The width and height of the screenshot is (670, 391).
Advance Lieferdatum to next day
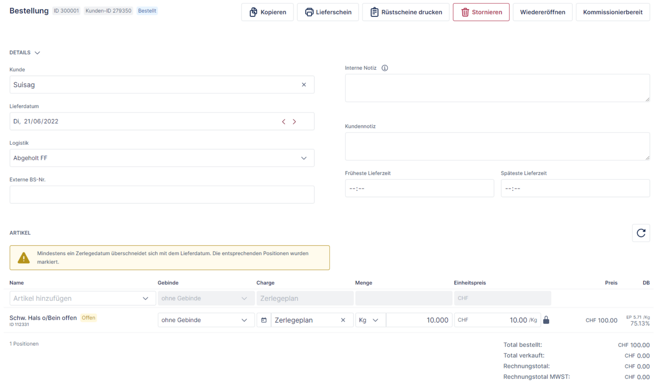click(294, 122)
